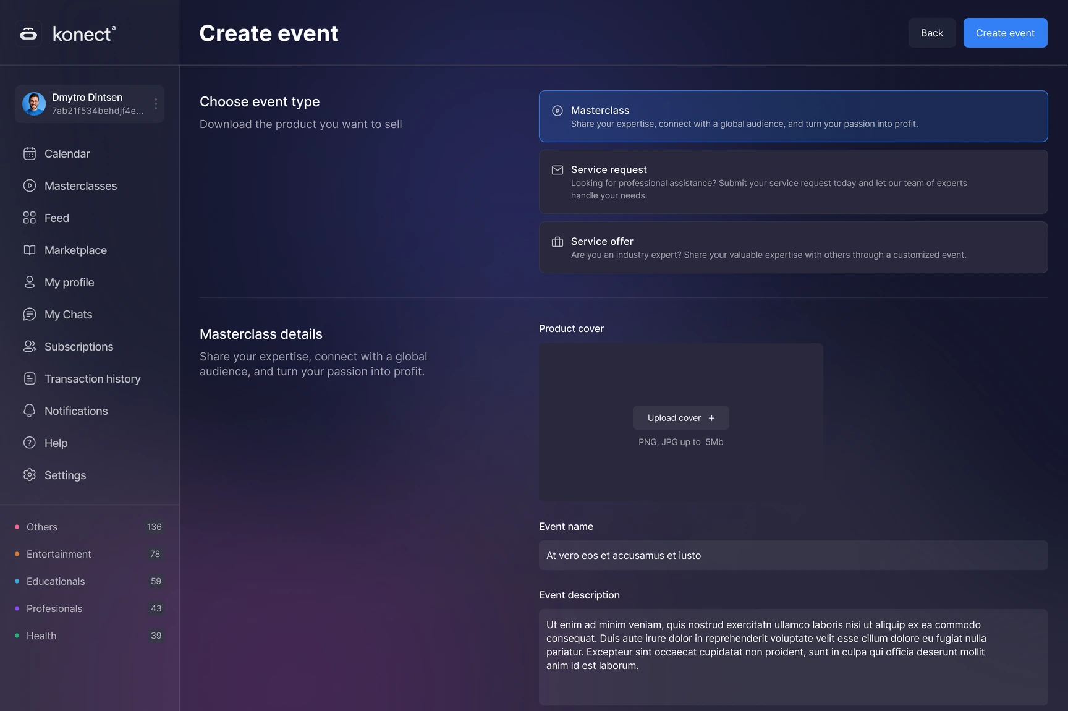Click the 136 count badge for Others
The width and height of the screenshot is (1068, 711).
coord(155,527)
